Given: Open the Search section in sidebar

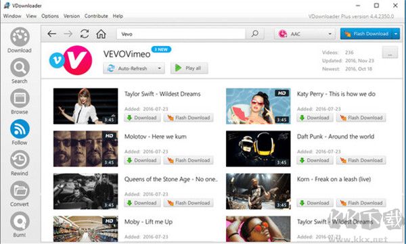Looking at the screenshot, I should [x=20, y=71].
